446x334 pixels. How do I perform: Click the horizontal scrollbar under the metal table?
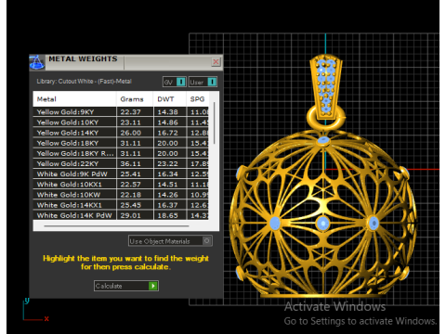pyautogui.click(x=116, y=226)
